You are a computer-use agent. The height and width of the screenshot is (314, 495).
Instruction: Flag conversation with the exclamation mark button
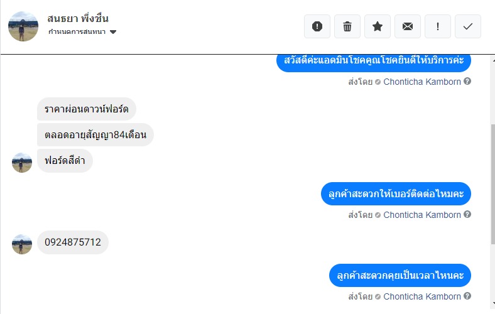[438, 26]
